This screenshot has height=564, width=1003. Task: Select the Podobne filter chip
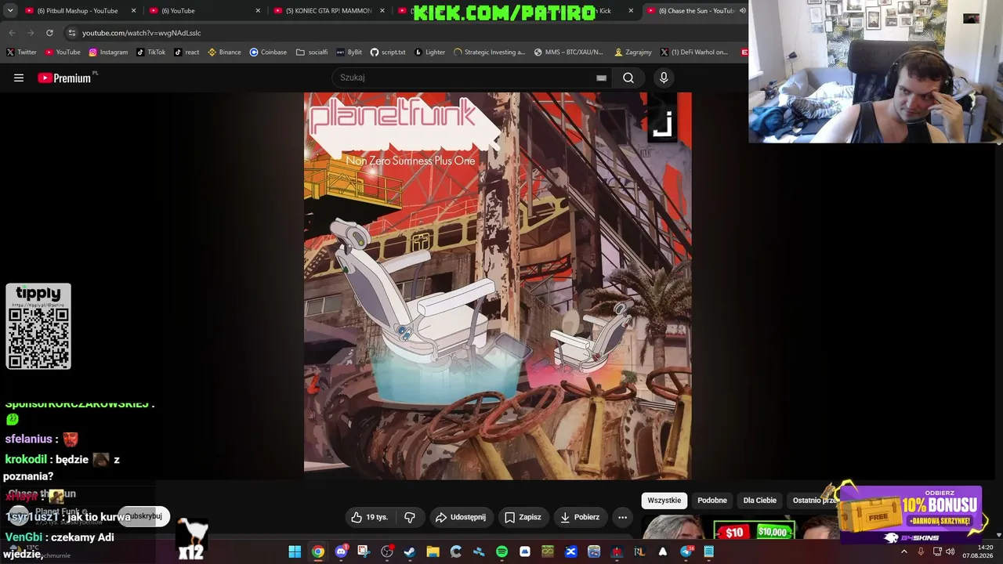click(712, 501)
